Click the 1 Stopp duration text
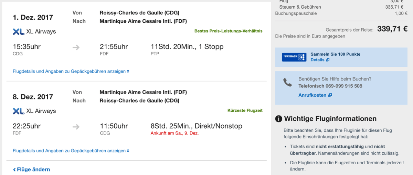Image resolution: width=413 pixels, height=175 pixels. [187, 47]
